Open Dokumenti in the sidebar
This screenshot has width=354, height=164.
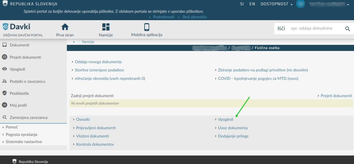click(x=19, y=45)
